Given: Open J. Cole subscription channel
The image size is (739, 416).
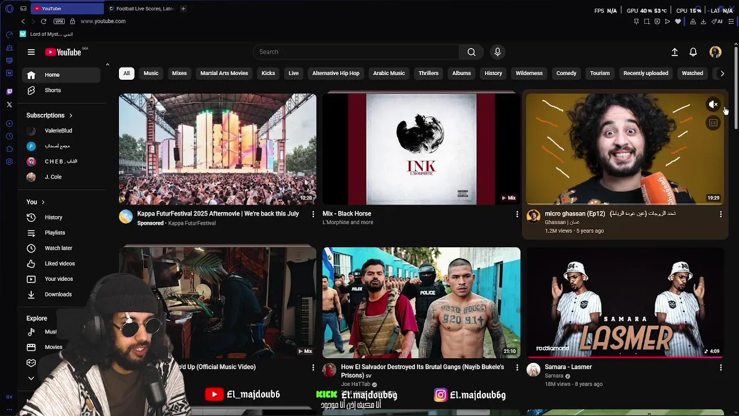Looking at the screenshot, I should pyautogui.click(x=61, y=177).
